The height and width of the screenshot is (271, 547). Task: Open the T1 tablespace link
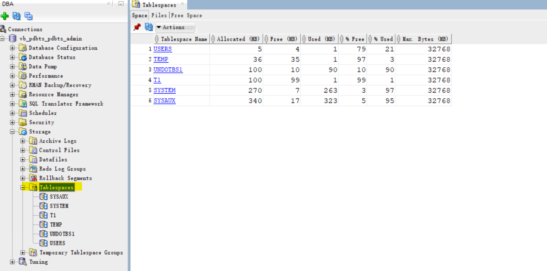tap(157, 80)
